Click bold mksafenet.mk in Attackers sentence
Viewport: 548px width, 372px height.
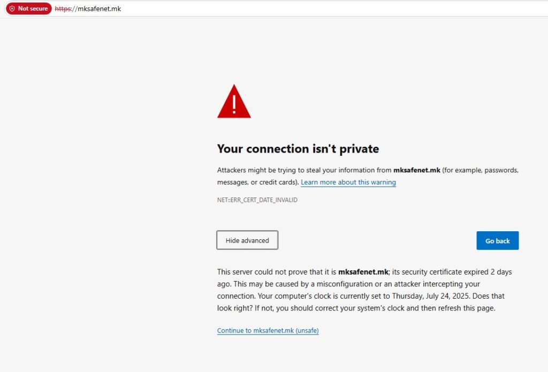point(416,170)
